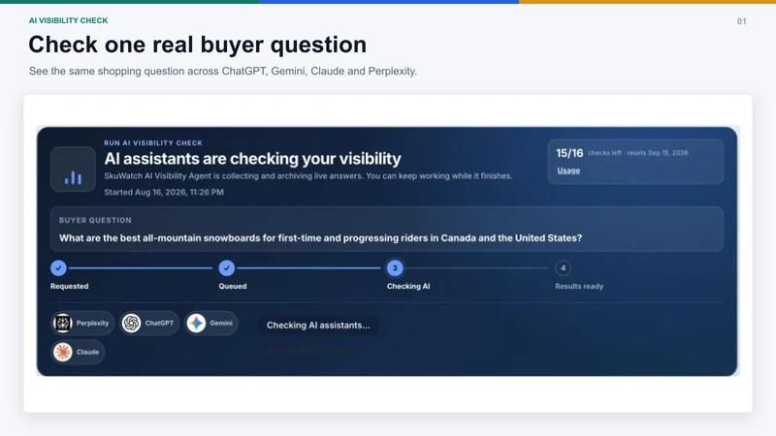776x436 pixels.
Task: Select the Queued step checkmark
Action: pos(227,268)
